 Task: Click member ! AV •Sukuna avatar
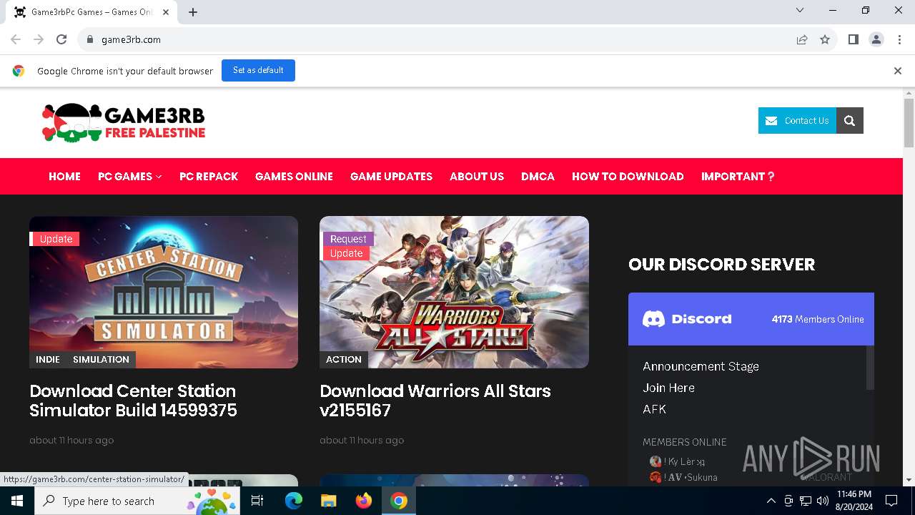(655, 477)
